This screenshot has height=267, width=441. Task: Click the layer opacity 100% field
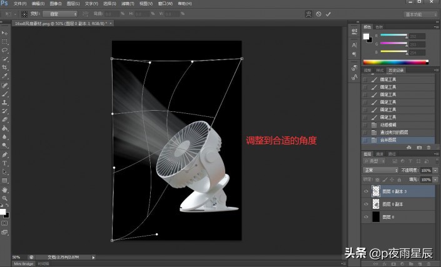tap(427, 170)
